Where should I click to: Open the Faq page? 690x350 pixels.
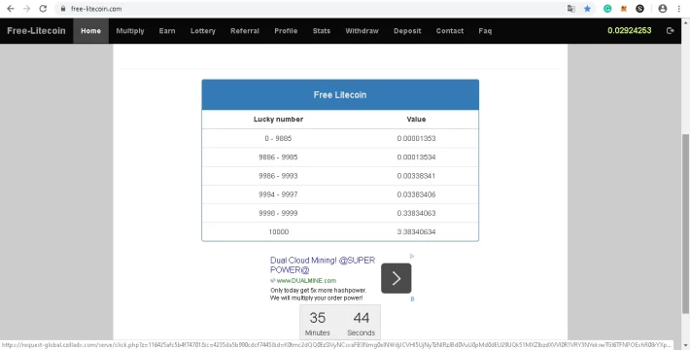[x=485, y=31]
